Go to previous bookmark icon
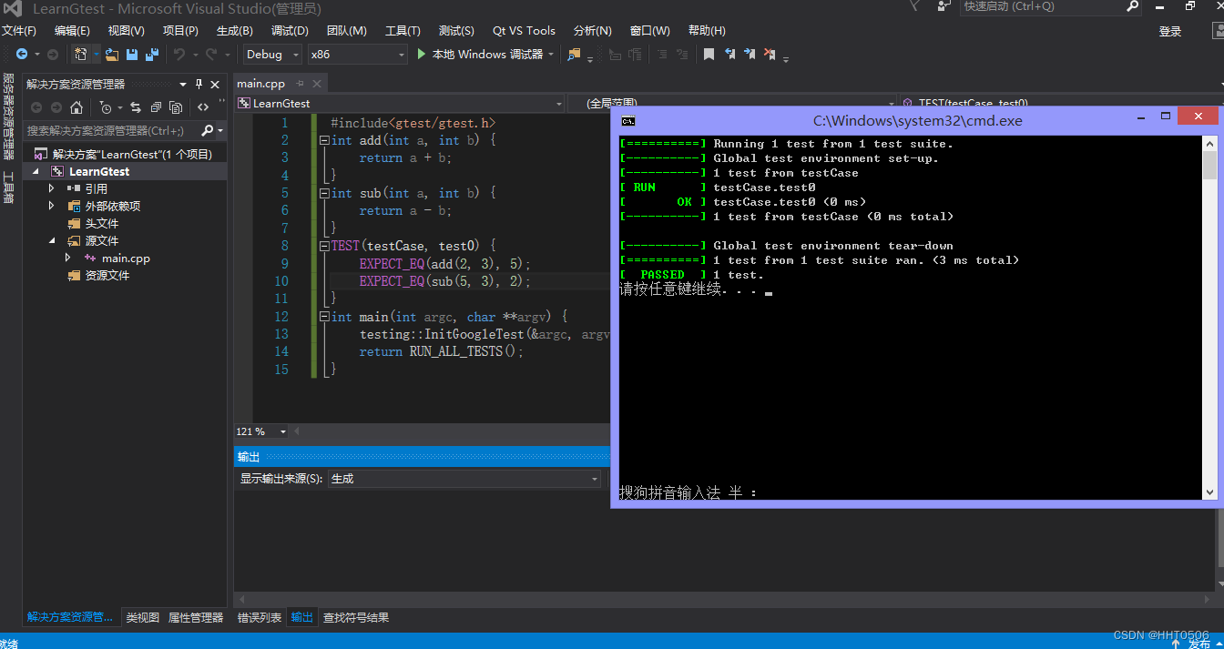Viewport: 1224px width, 649px height. 729,55
